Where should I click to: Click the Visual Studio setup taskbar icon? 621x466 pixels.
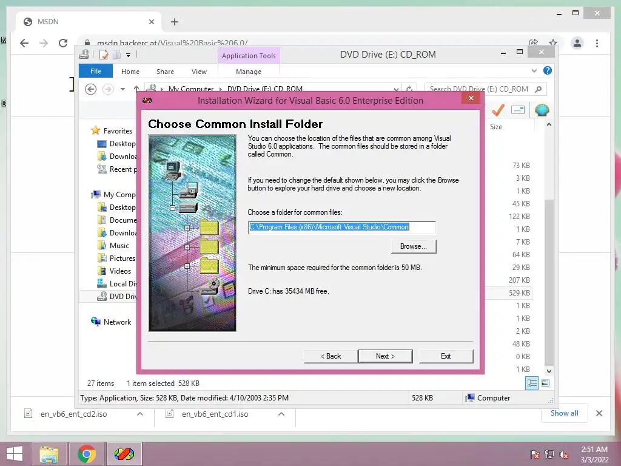pos(124,454)
